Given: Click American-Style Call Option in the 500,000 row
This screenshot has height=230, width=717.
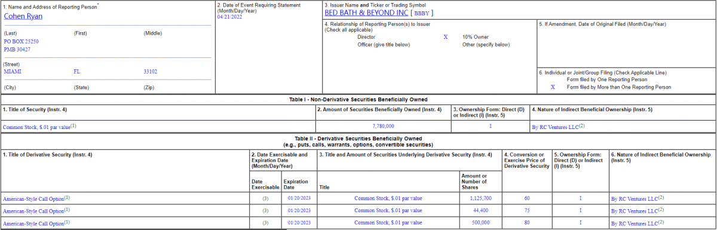Looking at the screenshot, I should 33,223.
